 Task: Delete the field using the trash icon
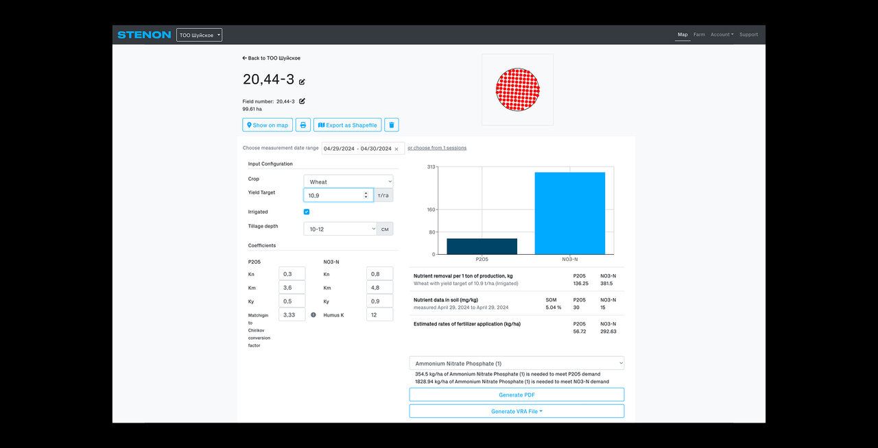[391, 125]
